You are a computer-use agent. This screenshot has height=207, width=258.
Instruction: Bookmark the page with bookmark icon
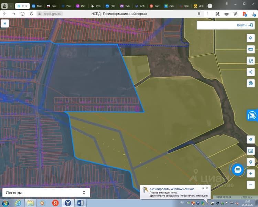coord(199,14)
